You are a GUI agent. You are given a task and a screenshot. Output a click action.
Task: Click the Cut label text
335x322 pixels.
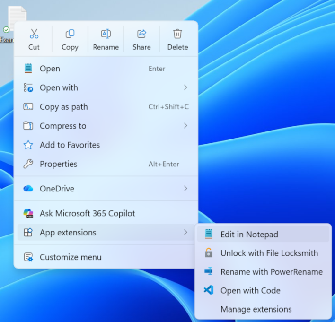coord(34,47)
